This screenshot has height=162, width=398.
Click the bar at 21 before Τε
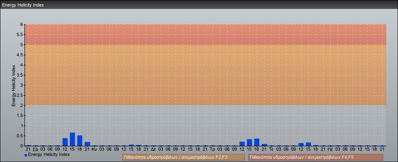coord(264,145)
